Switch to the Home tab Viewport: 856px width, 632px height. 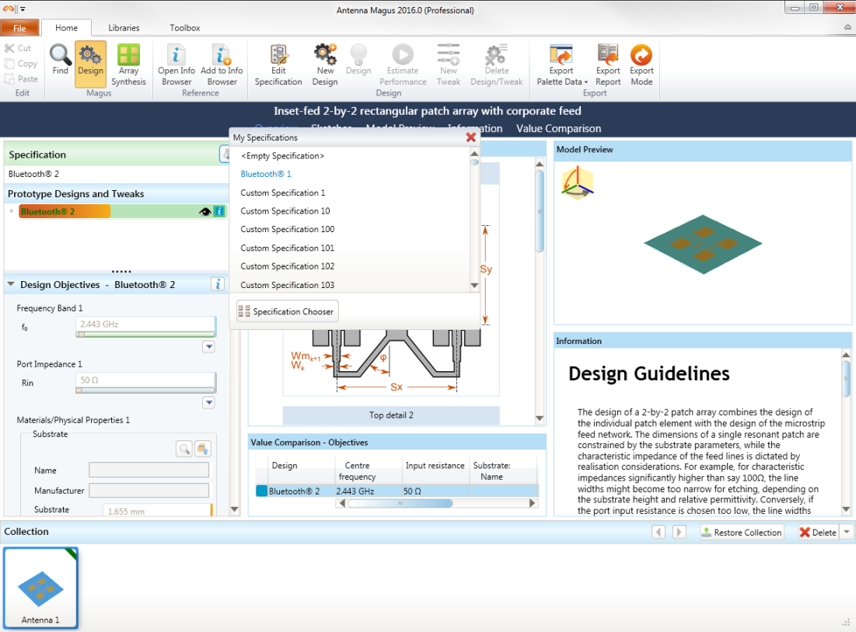pos(66,28)
